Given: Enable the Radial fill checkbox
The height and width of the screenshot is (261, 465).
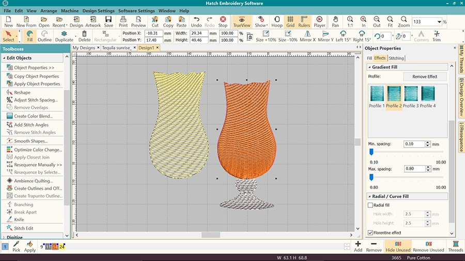Looking at the screenshot, I should pyautogui.click(x=370, y=205).
